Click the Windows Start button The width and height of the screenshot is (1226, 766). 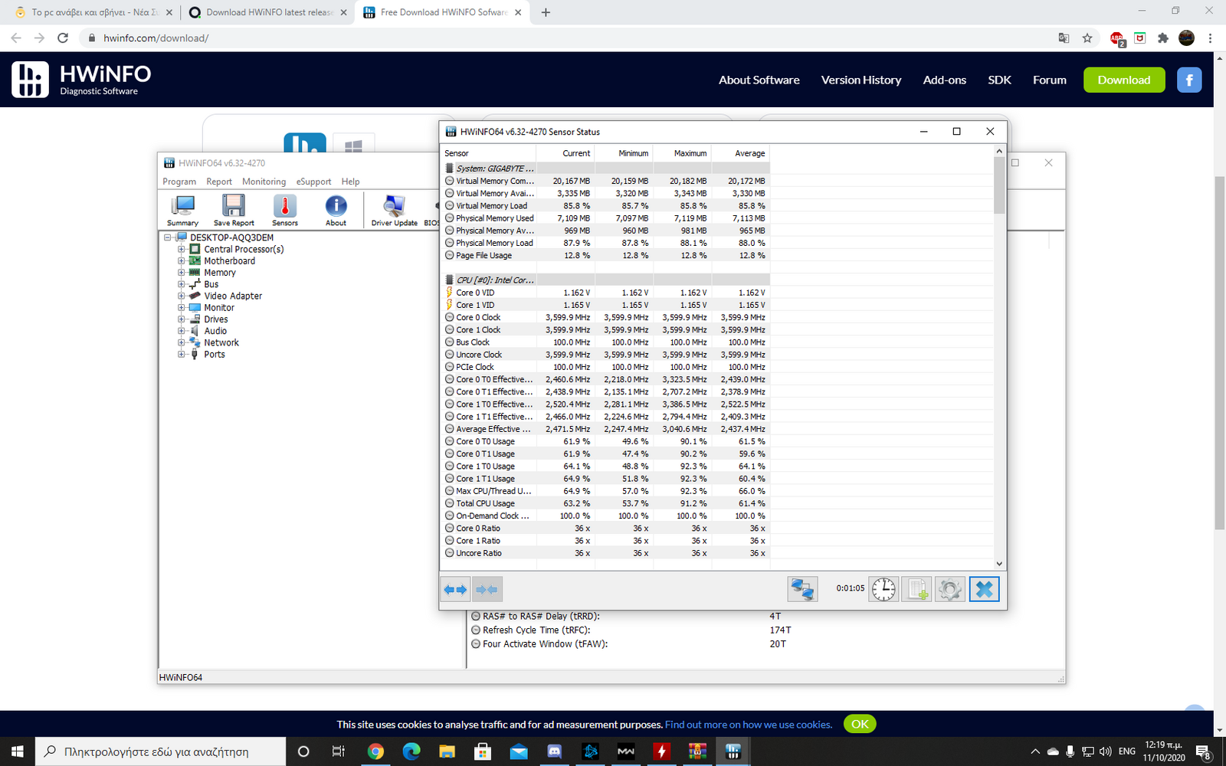17,751
